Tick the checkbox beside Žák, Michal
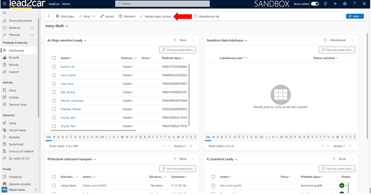 tap(54, 92)
